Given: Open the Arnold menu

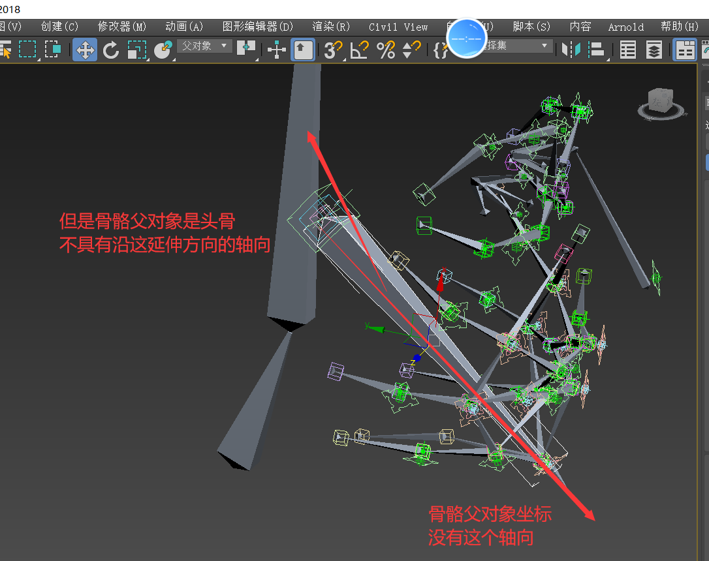Looking at the screenshot, I should 626,27.
